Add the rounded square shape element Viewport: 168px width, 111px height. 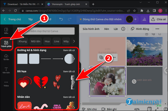[34, 59]
